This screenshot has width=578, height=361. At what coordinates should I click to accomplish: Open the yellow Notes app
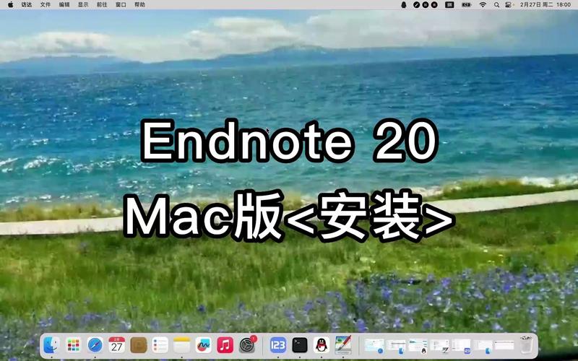tap(182, 345)
